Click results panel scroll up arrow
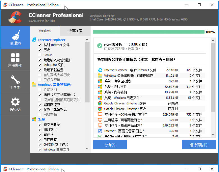This screenshot has width=219, height=172. point(213,40)
